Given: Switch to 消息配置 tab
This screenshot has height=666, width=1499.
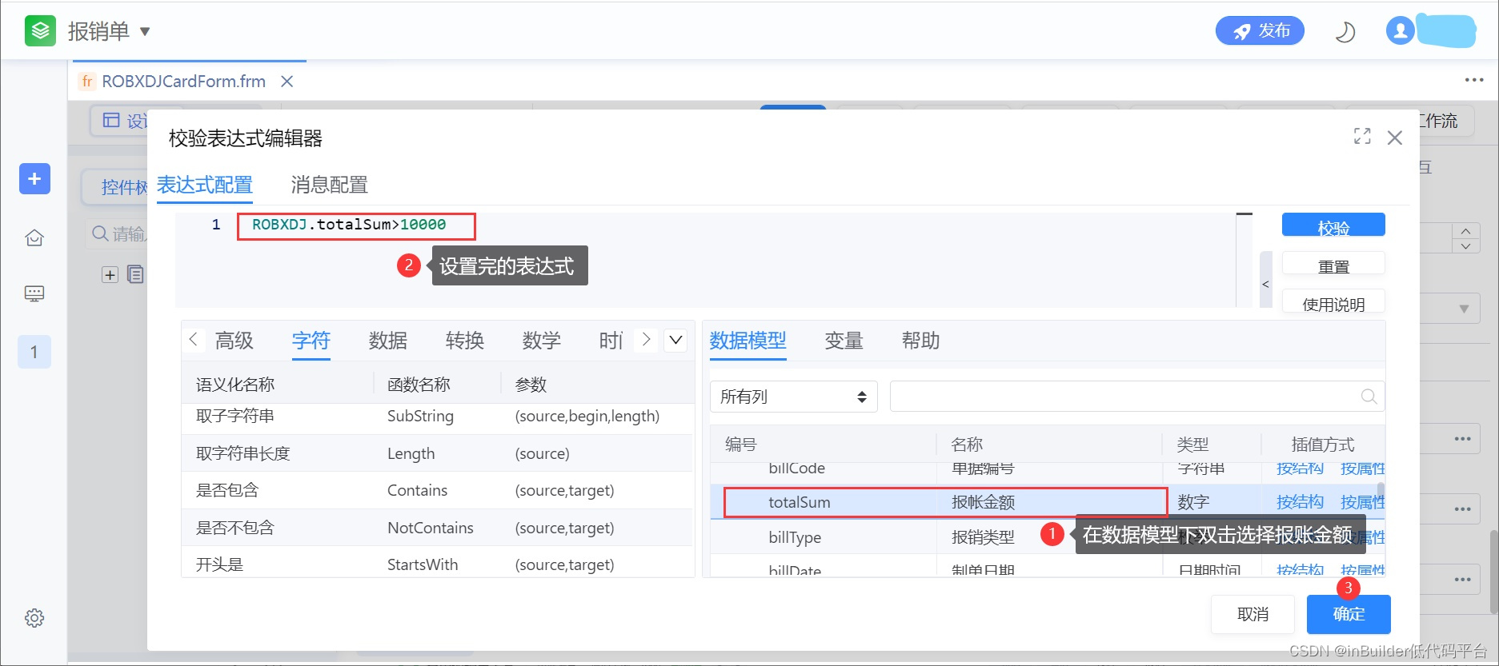Looking at the screenshot, I should coord(330,185).
